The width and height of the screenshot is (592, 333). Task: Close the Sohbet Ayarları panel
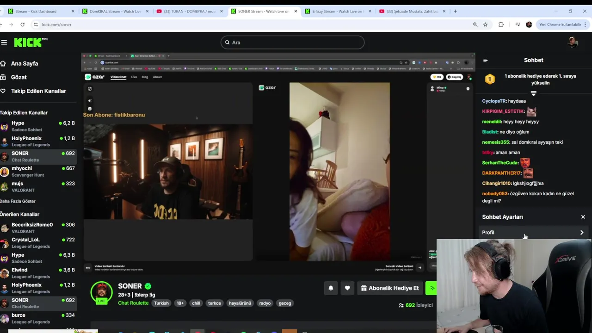point(583,217)
